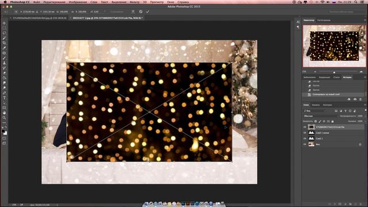
Task: Open the 'Файл' menu
Action: (x=36, y=2)
